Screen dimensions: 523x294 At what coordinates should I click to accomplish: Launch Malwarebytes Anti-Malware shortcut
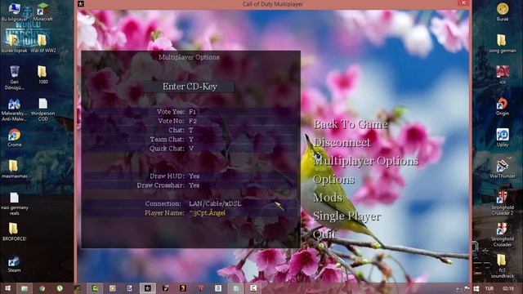pos(14,109)
